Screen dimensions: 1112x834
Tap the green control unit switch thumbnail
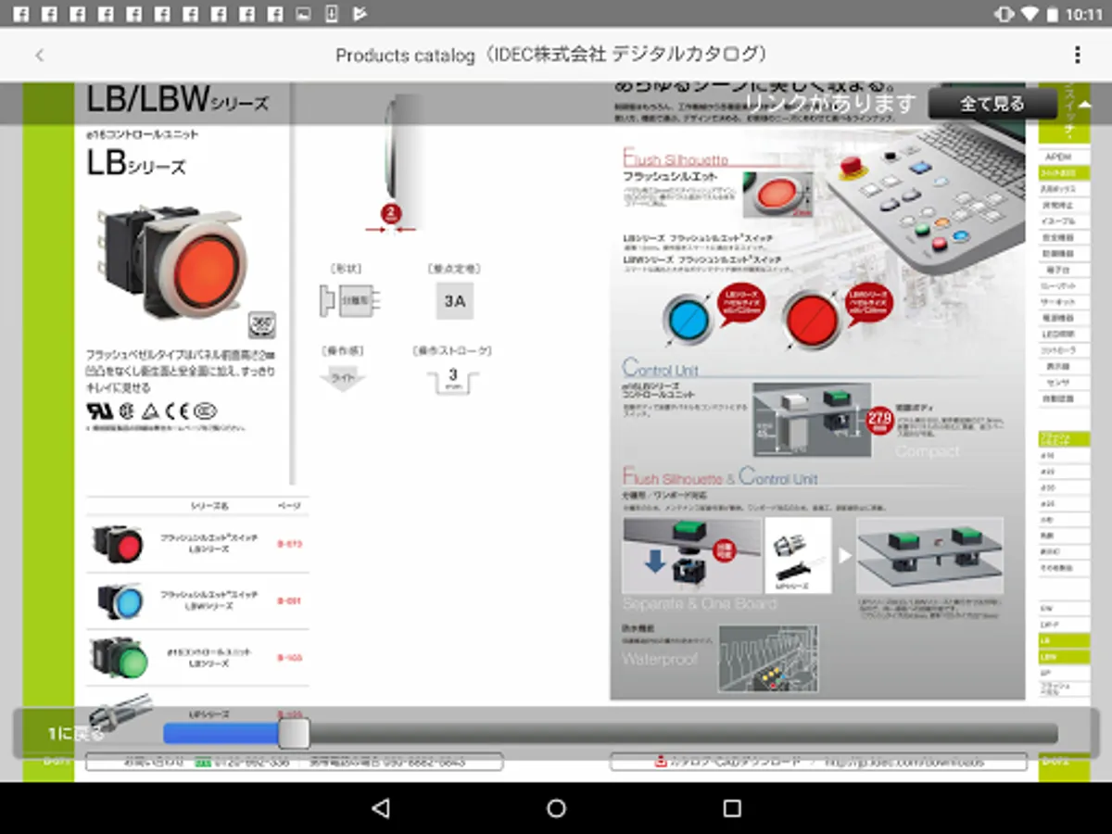[119, 658]
